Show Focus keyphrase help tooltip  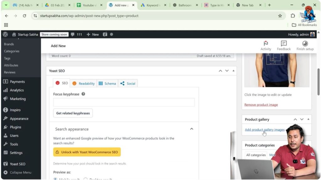point(83,94)
